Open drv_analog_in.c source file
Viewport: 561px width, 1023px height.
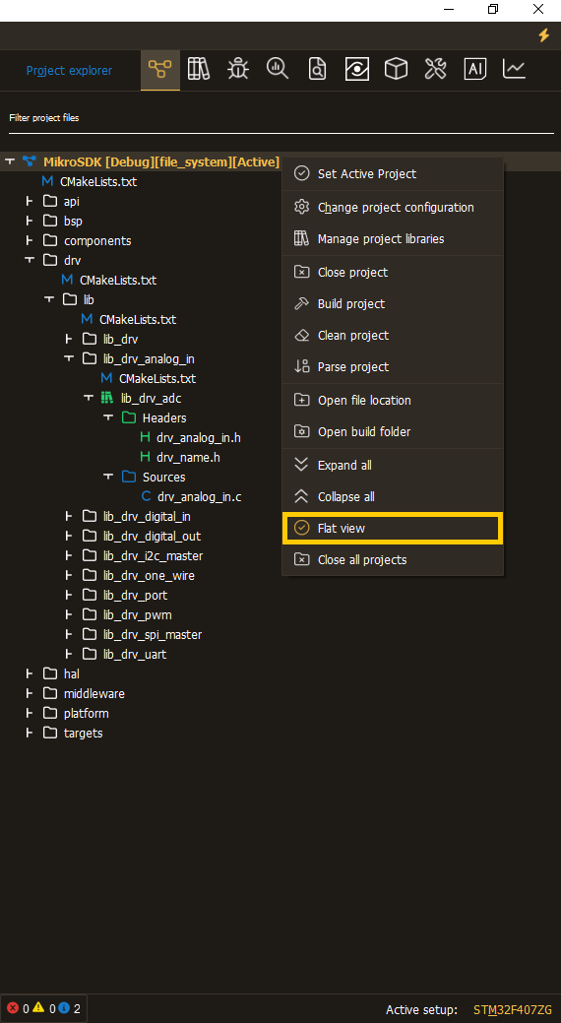pyautogui.click(x=200, y=496)
